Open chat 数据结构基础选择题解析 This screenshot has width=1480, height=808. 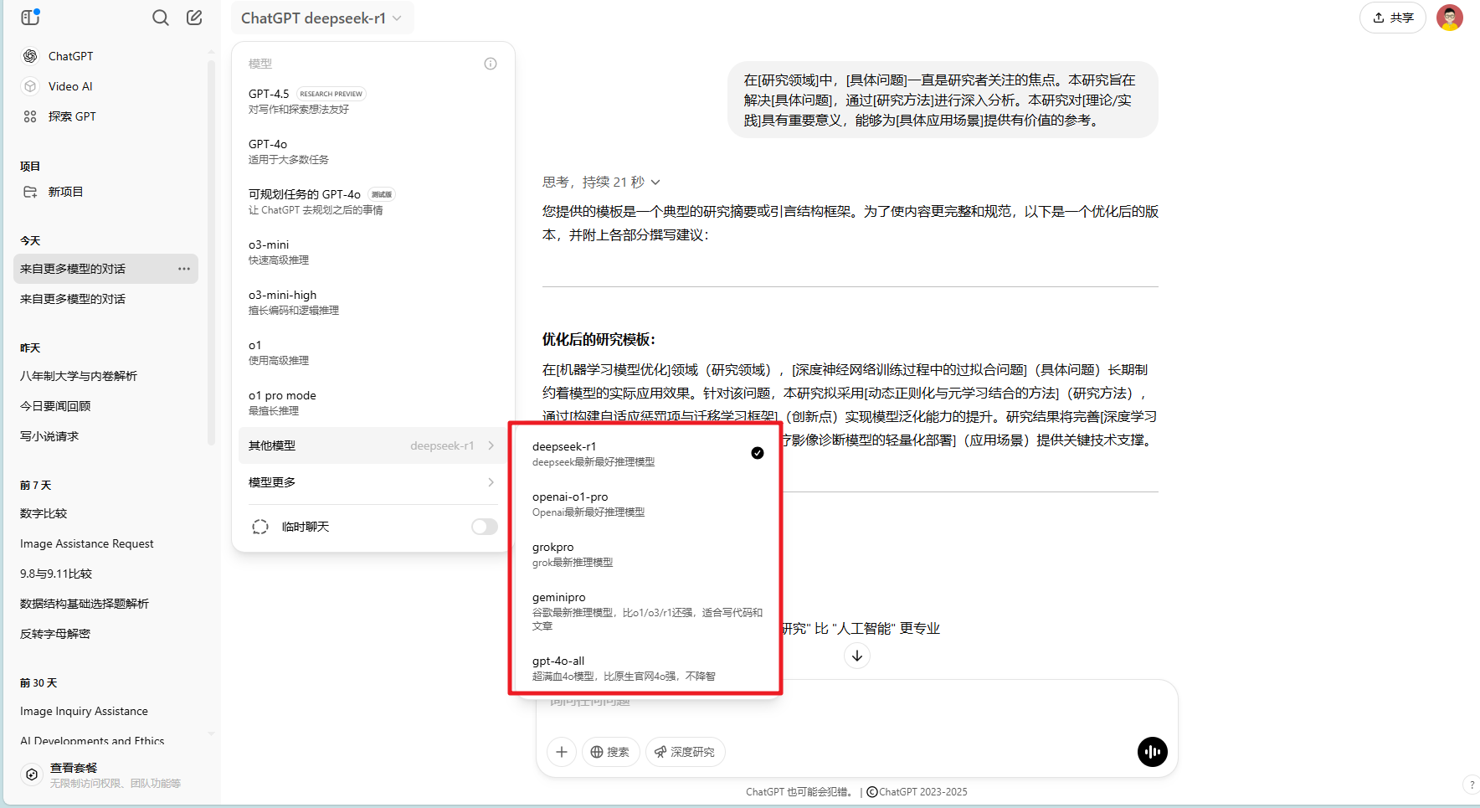click(x=105, y=604)
